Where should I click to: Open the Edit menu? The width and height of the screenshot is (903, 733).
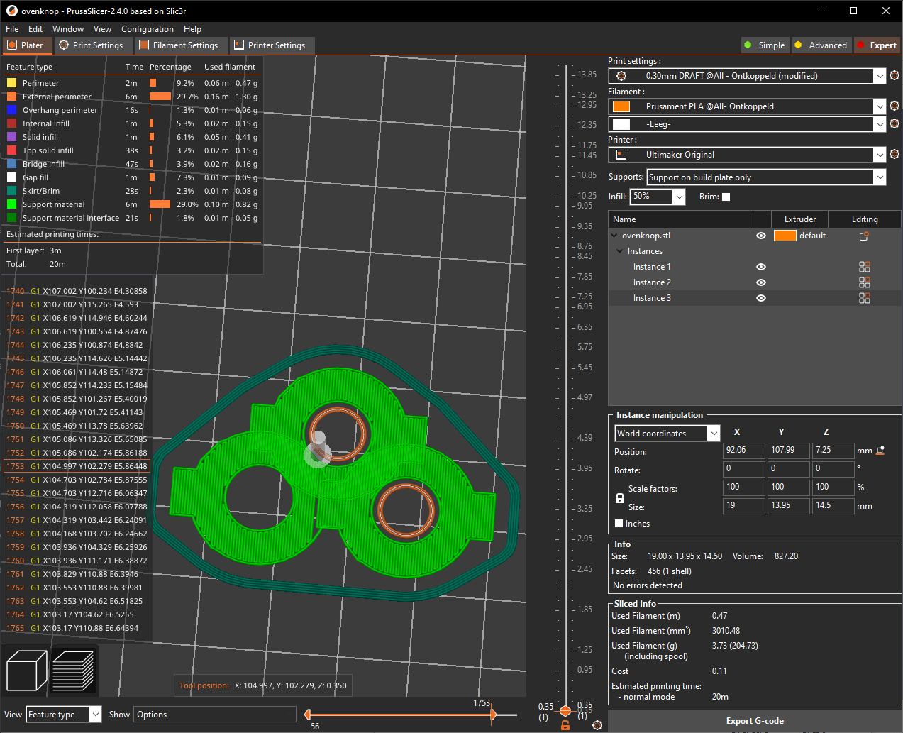35,29
